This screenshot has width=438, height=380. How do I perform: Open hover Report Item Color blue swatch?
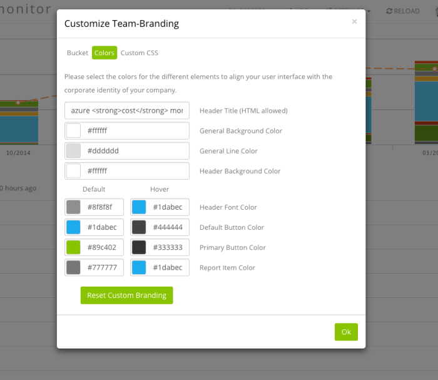pos(139,267)
